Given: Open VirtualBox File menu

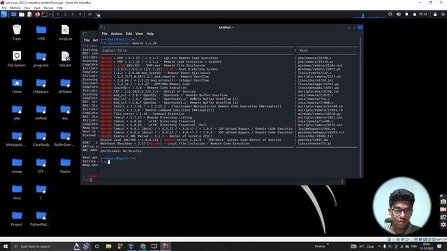Looking at the screenshot, I should tap(4, 8).
